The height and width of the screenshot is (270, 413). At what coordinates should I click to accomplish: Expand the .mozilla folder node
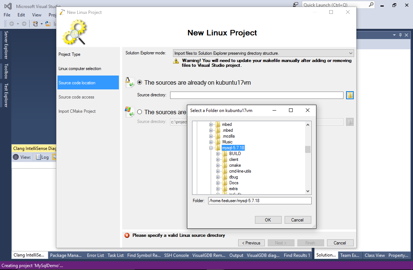[x=211, y=136]
